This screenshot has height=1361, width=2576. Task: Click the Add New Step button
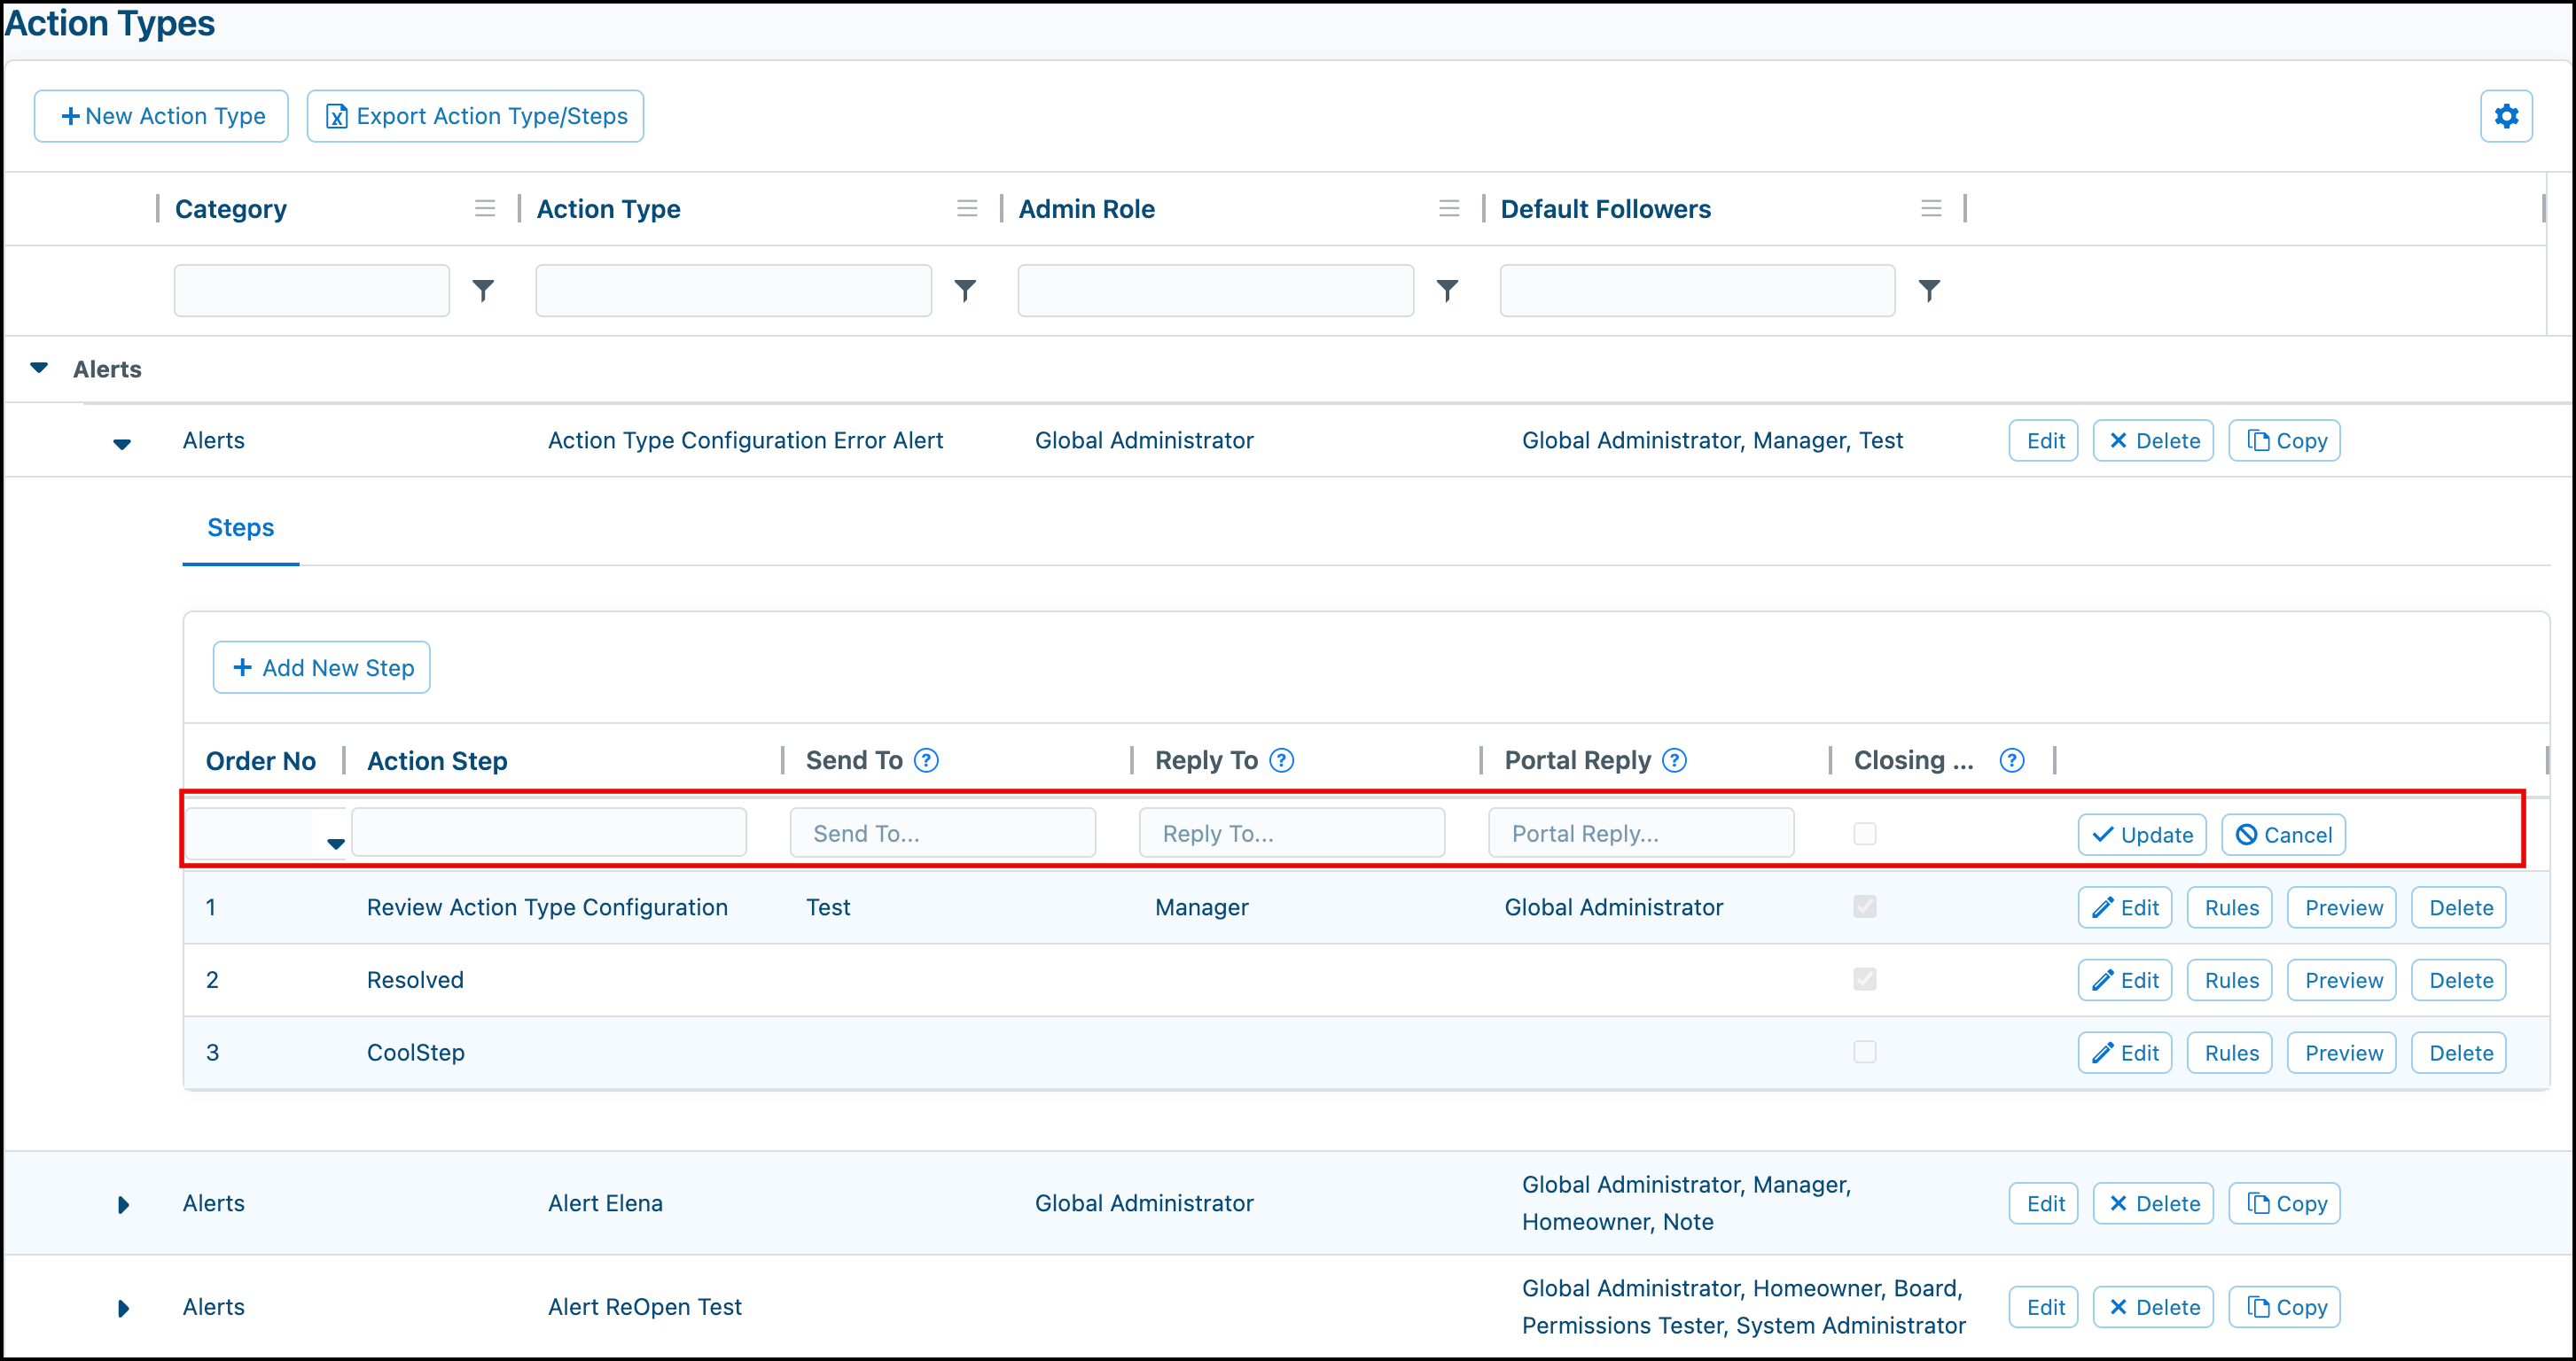(x=321, y=666)
